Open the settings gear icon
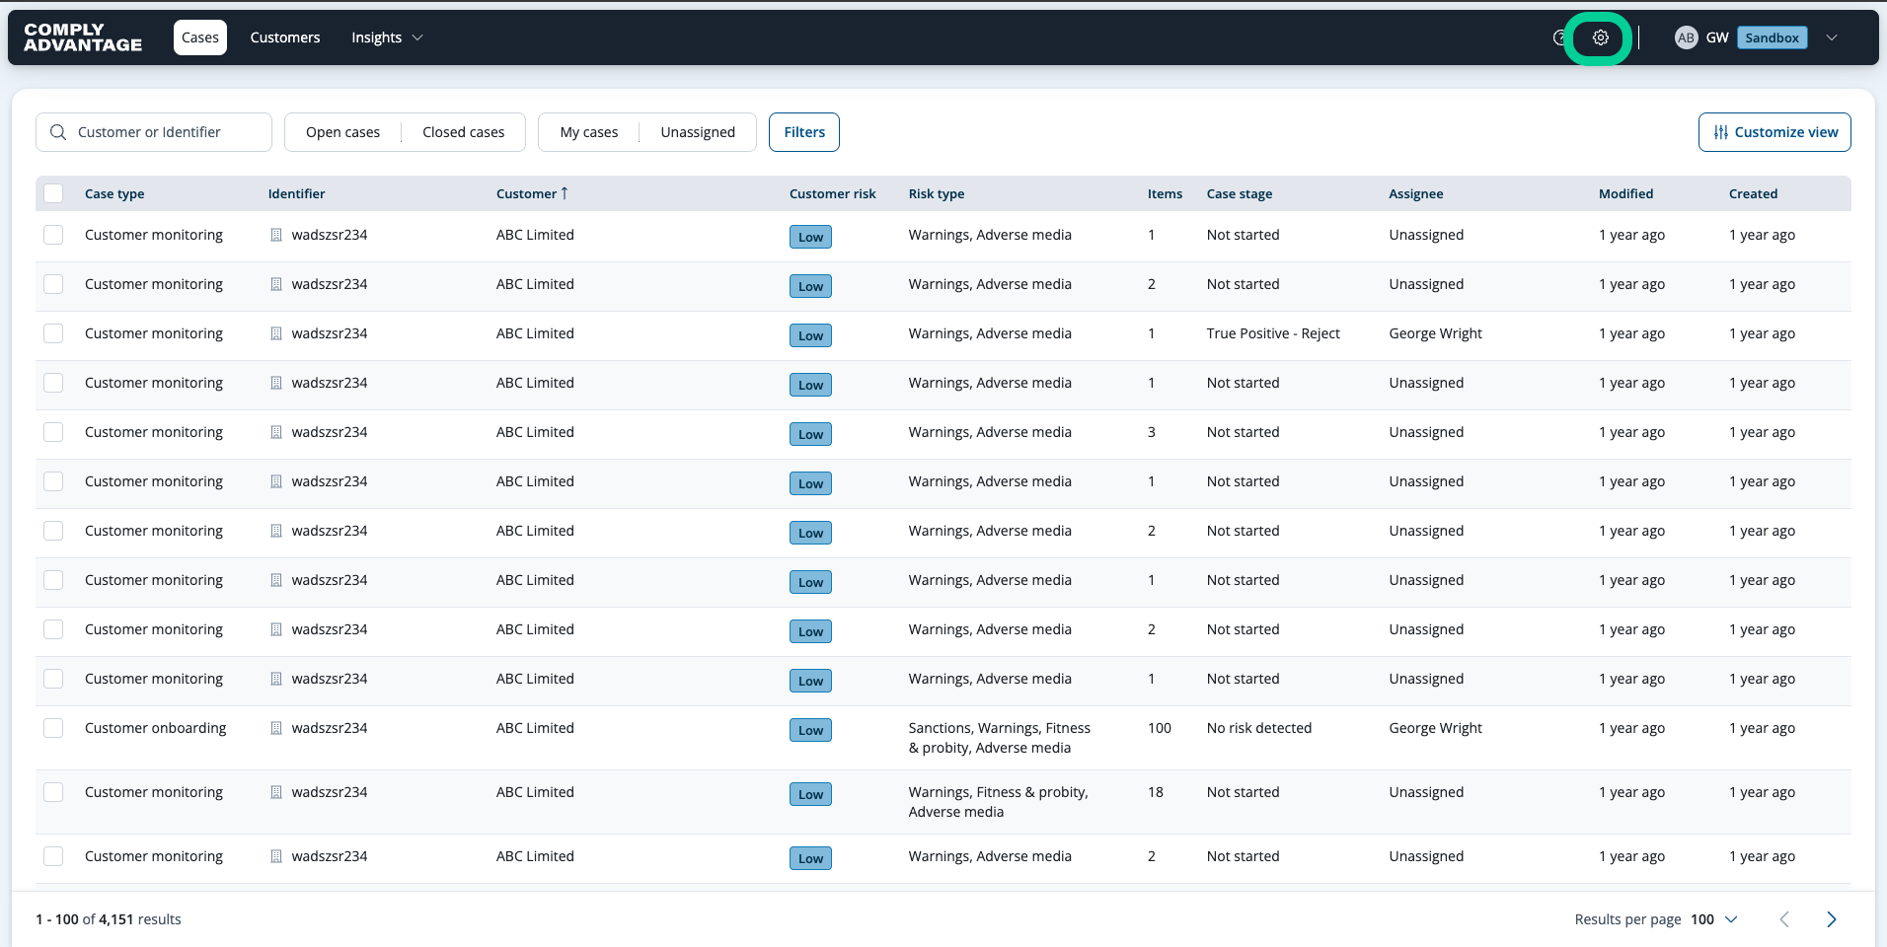 (1600, 37)
